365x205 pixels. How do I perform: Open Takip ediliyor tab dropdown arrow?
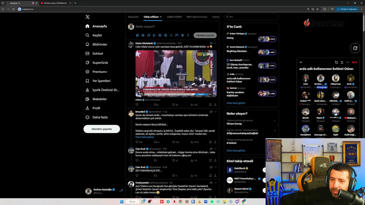(161, 17)
